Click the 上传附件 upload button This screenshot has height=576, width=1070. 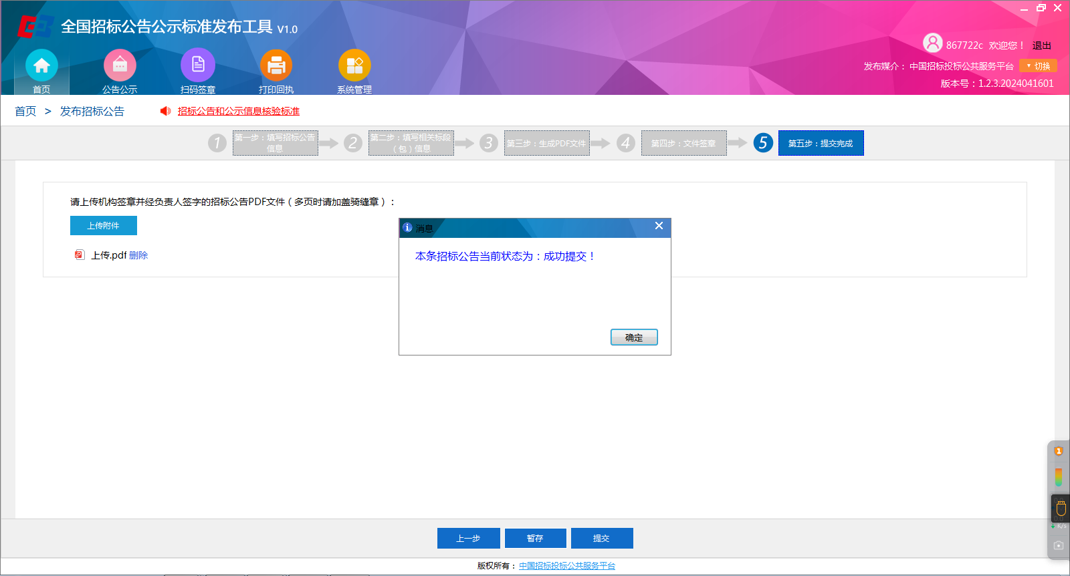[104, 226]
